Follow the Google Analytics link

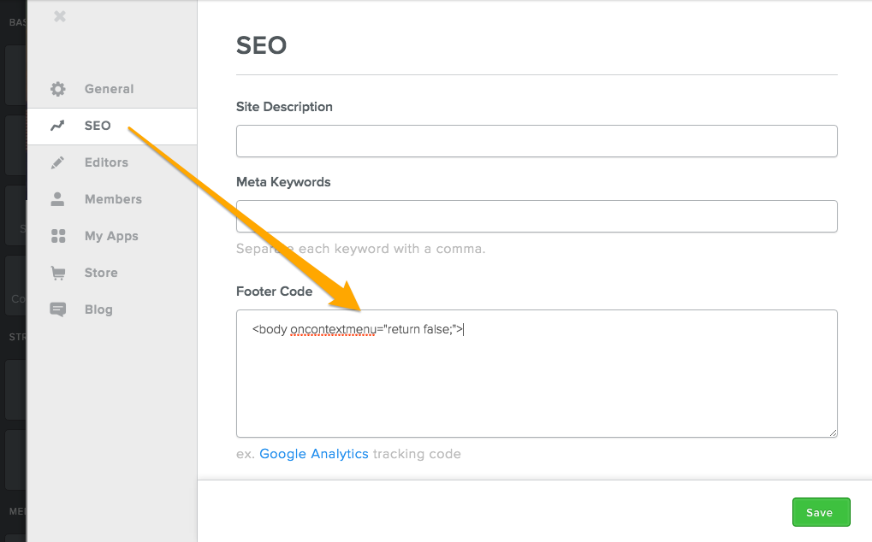(314, 454)
